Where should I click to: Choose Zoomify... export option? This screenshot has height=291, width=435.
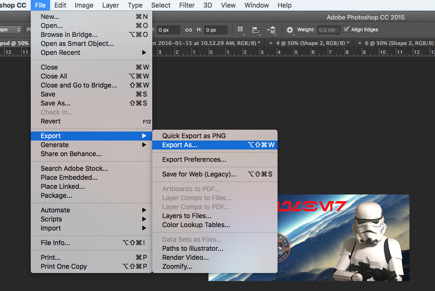click(x=215, y=266)
